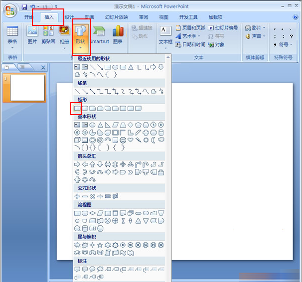Insert a SmartArt graphic

tap(99, 35)
